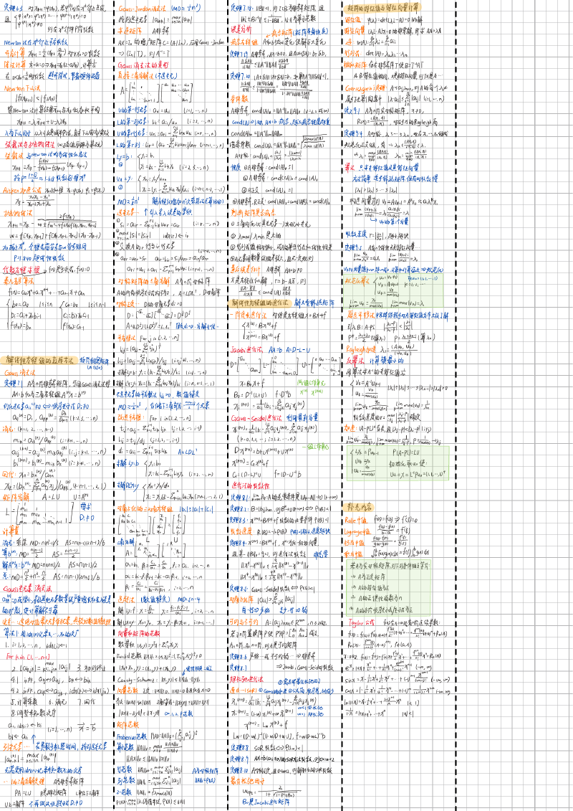Click the 'Gerschgorin定理' entry

[x=365, y=88]
